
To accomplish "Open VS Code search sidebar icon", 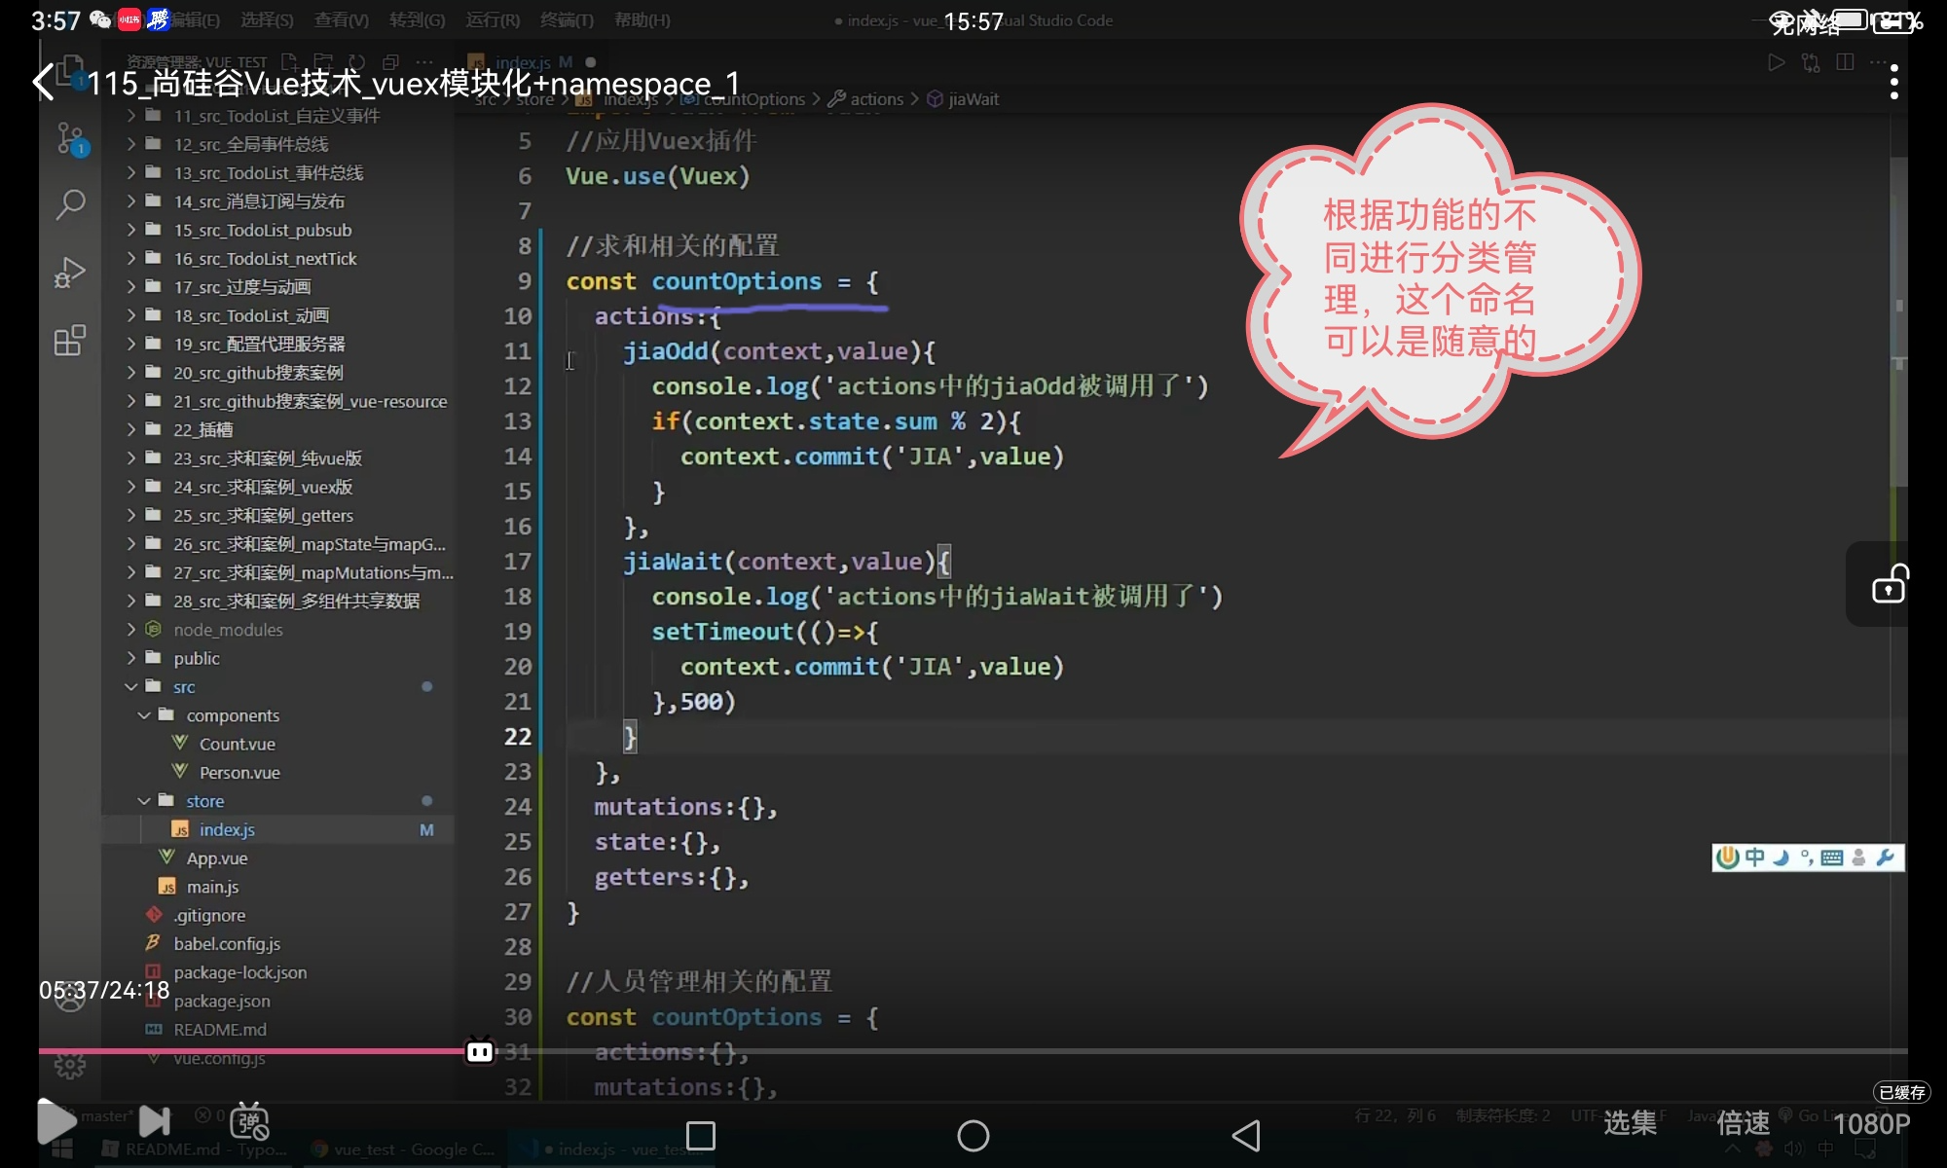I will (70, 204).
